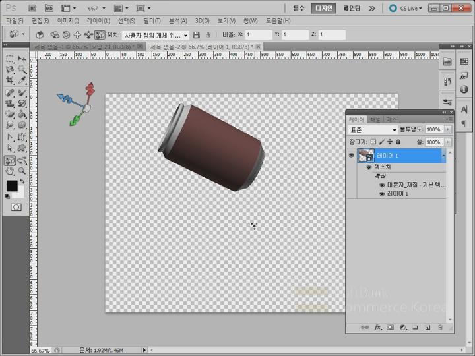Toggle 텍스처 visibility eye
Viewport: 475px width, 356px height.
(x=369, y=167)
